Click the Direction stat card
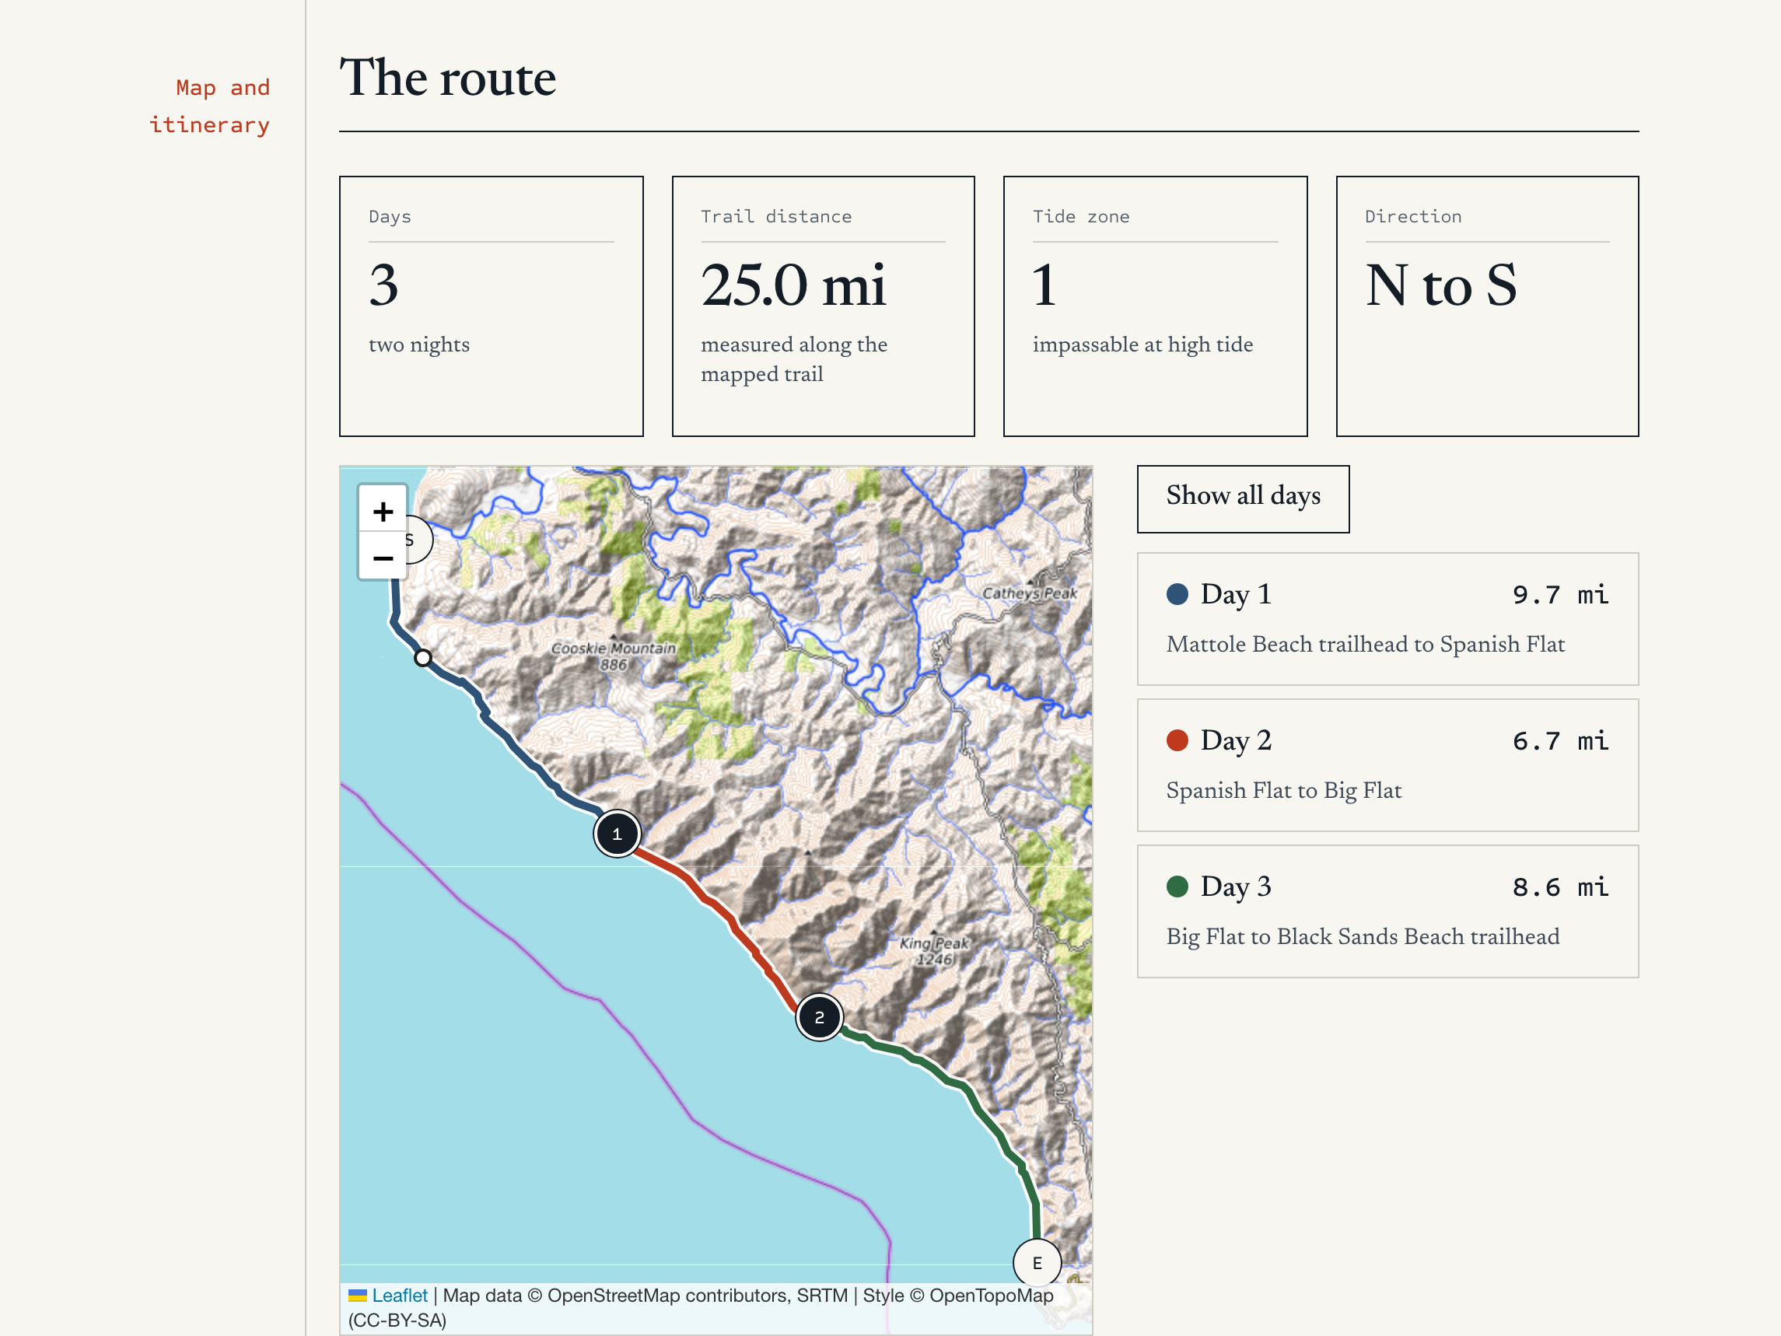The width and height of the screenshot is (1781, 1336). pos(1486,306)
